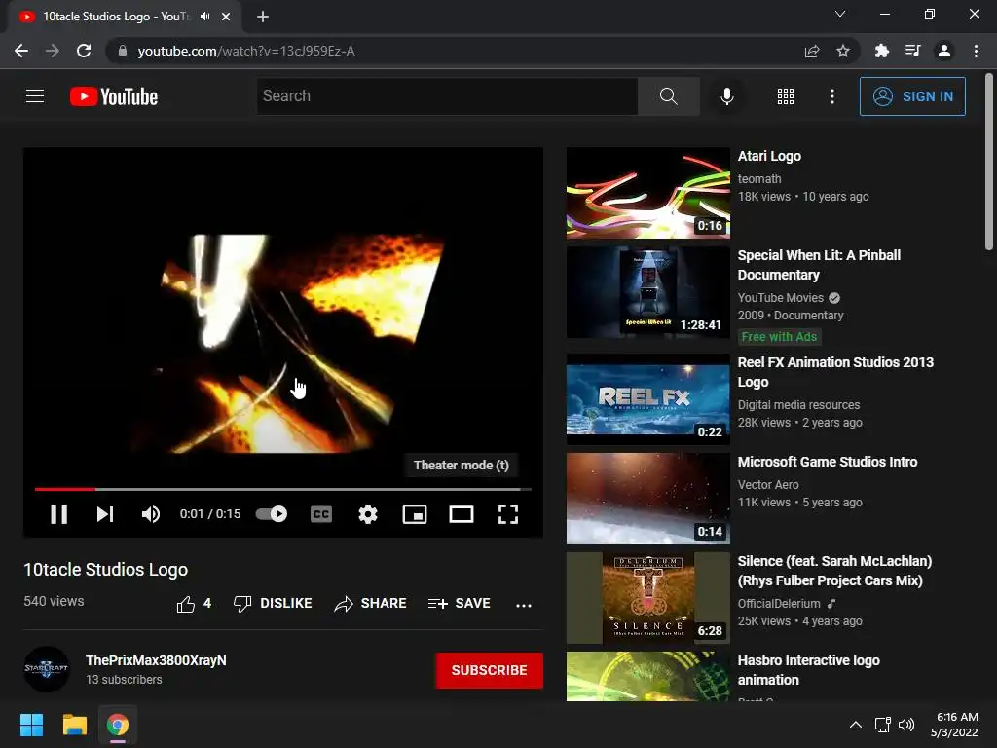Open File Explorer from taskbar
The height and width of the screenshot is (748, 997).
[74, 725]
